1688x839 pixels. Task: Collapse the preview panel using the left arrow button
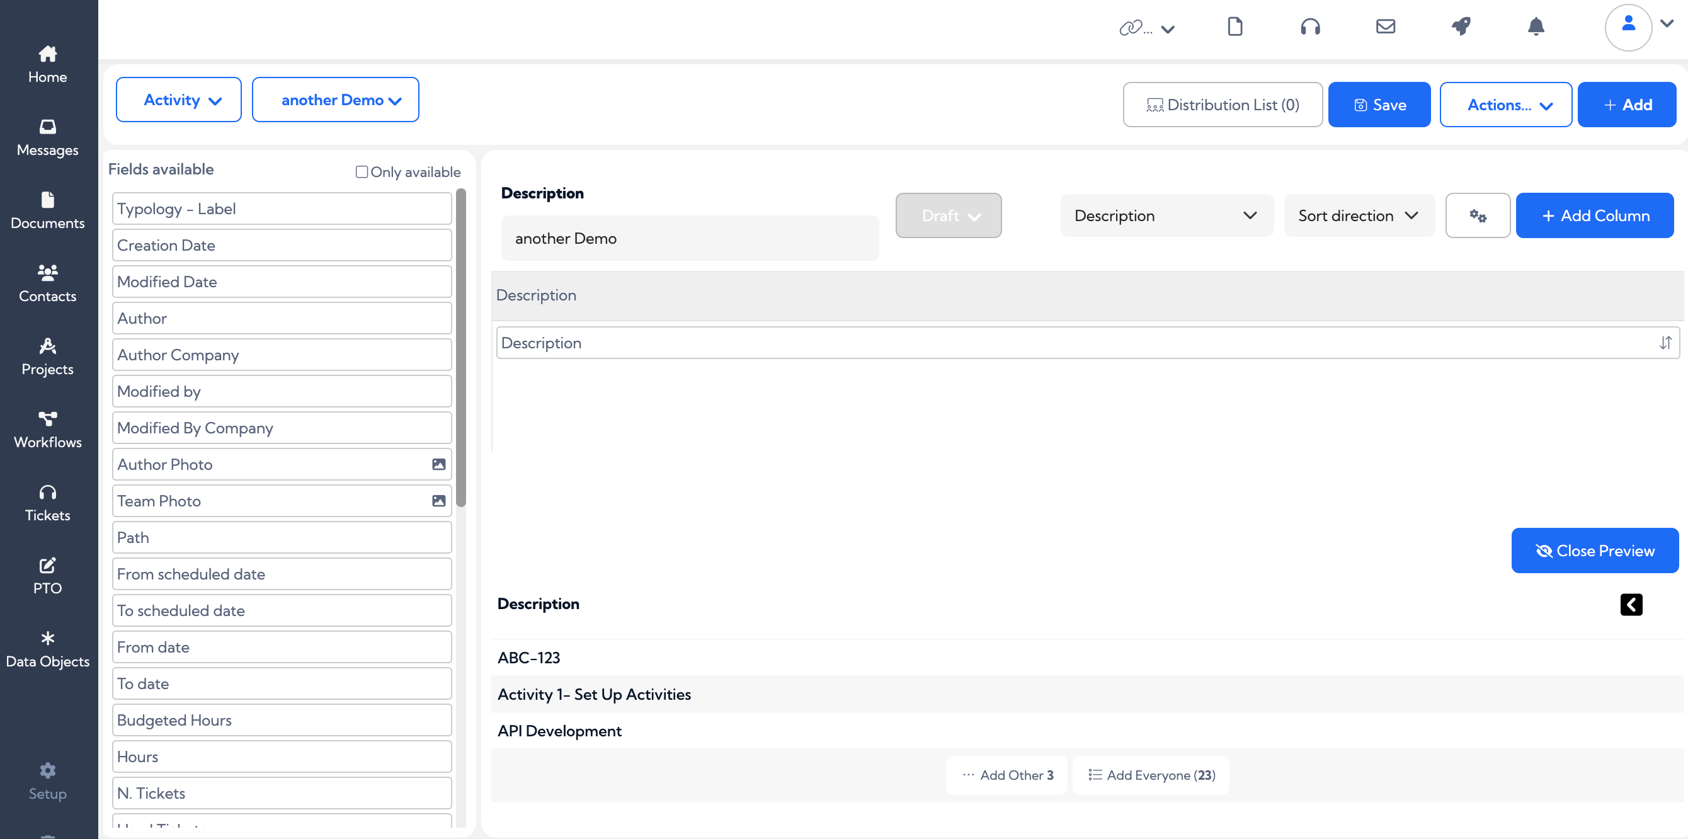tap(1632, 604)
